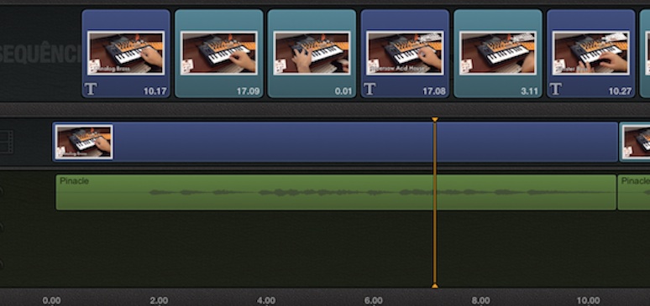This screenshot has height=306, width=650.
Task: Select the first storyboard clip, Analog Brass
Action: tap(126, 54)
